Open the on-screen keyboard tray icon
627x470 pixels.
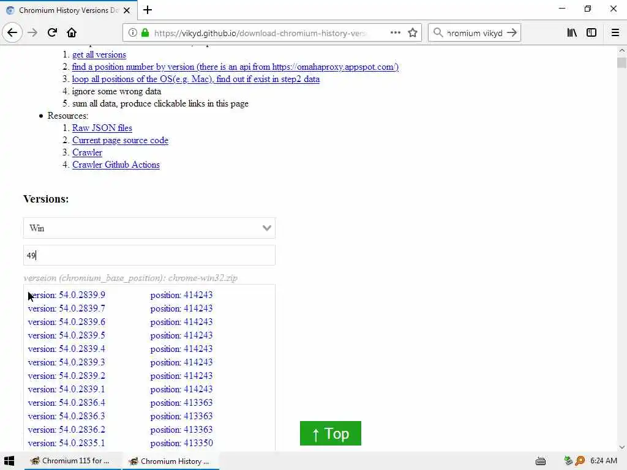[541, 461]
